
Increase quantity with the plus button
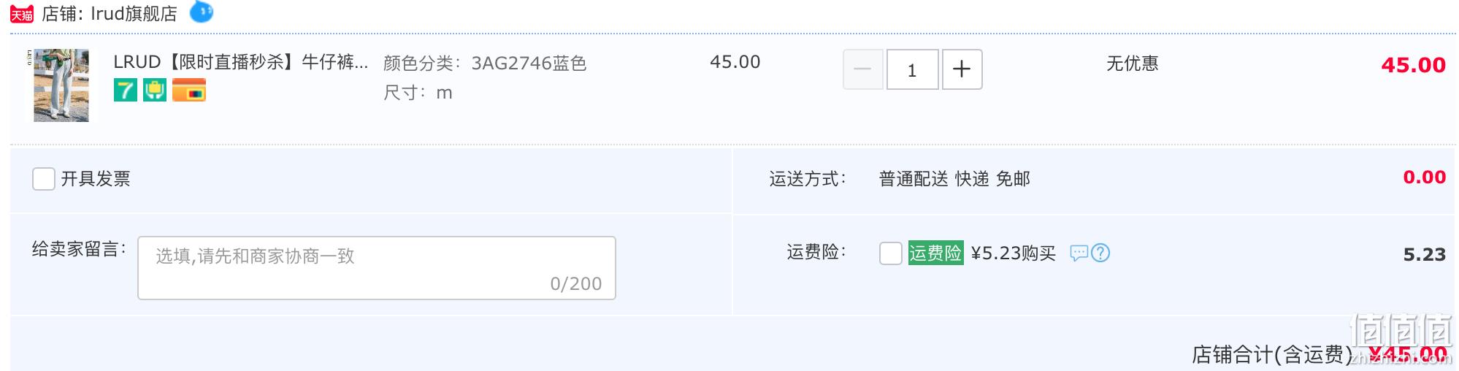click(x=962, y=69)
